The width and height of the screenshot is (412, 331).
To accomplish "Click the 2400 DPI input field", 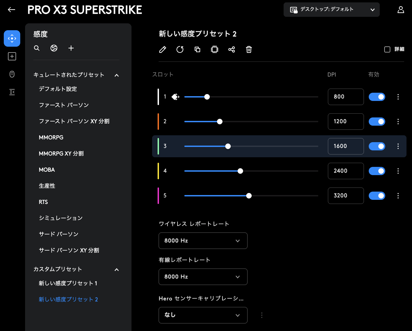I will pos(346,171).
